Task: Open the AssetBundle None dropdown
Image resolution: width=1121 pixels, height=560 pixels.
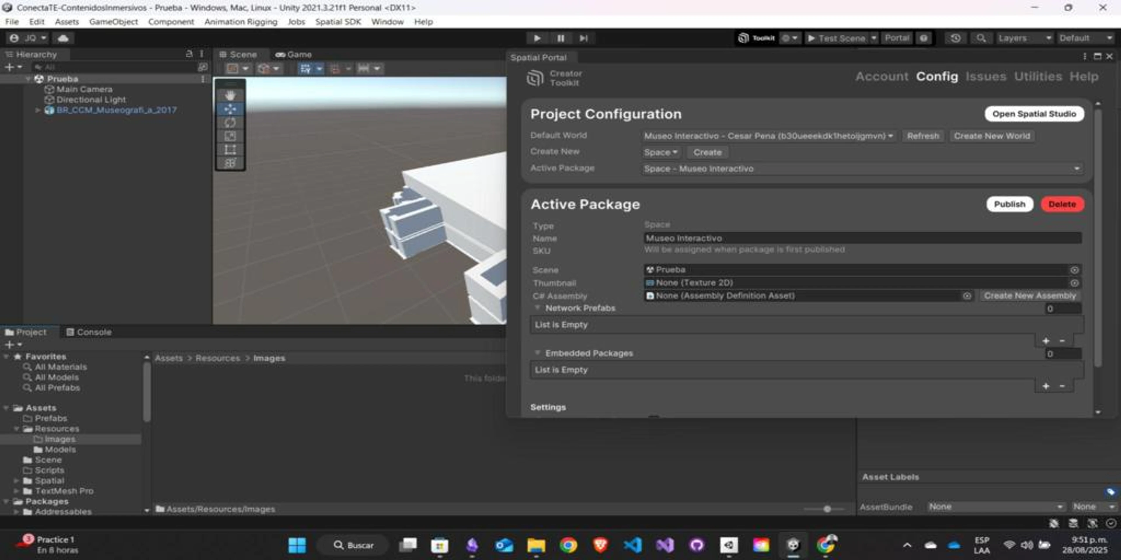Action: (995, 507)
